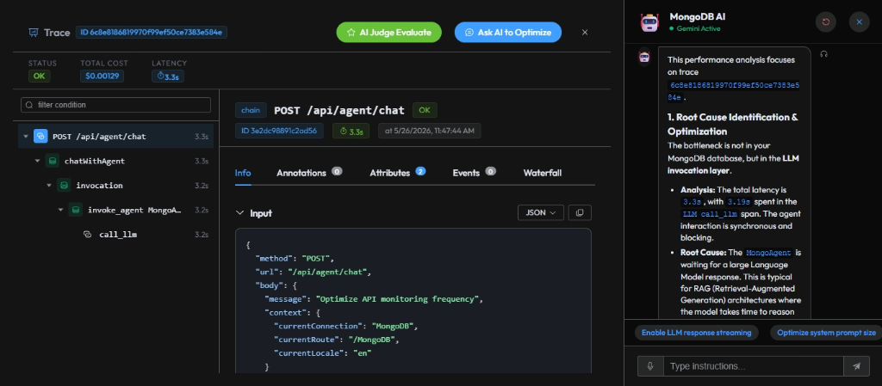882x386 pixels.
Task: Click the OK badge next to POST /api/agent/chat title
Action: (424, 110)
